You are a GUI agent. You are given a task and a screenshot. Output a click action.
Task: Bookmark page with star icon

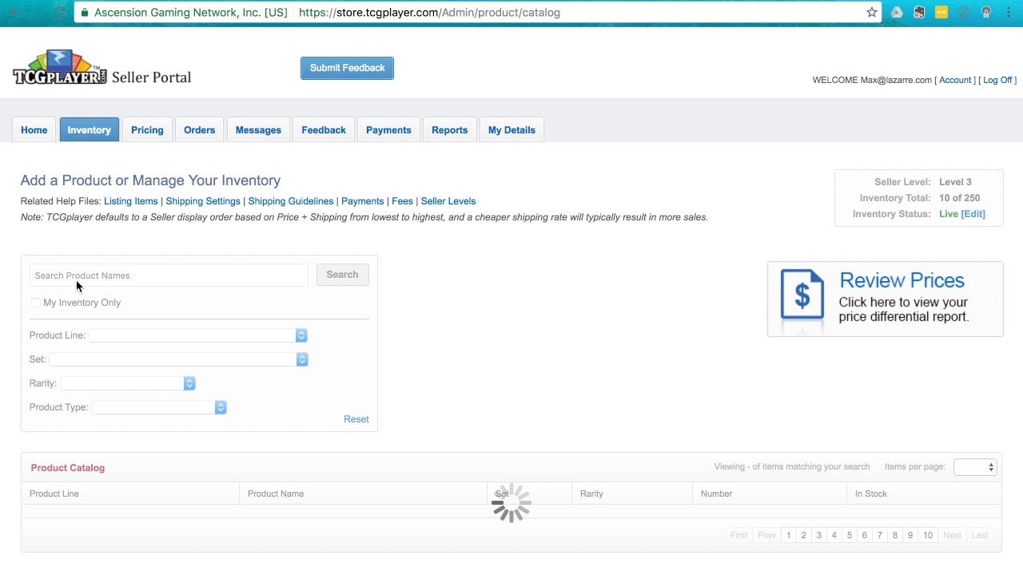point(872,12)
